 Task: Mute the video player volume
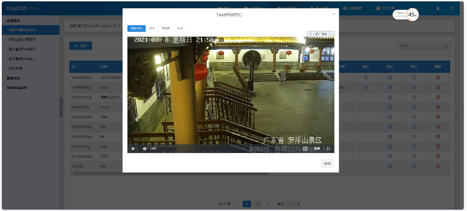point(145,149)
